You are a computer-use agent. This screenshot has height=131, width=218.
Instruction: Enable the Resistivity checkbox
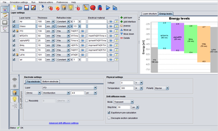tap(27, 101)
